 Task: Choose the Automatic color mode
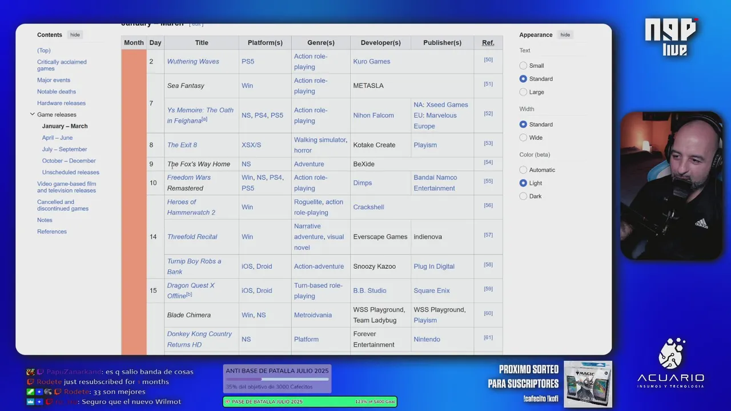point(523,170)
